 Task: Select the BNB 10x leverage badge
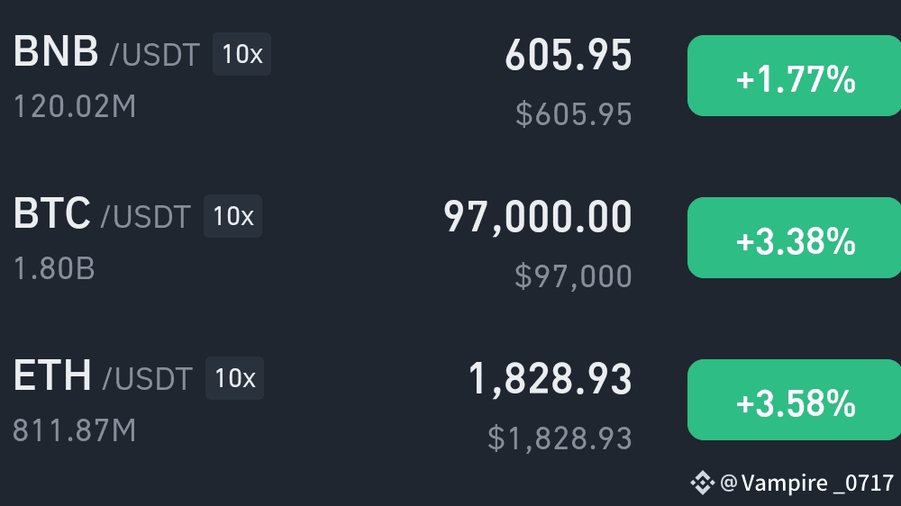point(241,54)
